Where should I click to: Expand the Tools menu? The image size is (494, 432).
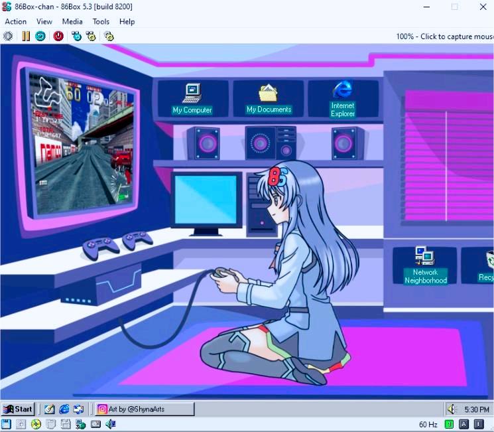pyautogui.click(x=101, y=21)
